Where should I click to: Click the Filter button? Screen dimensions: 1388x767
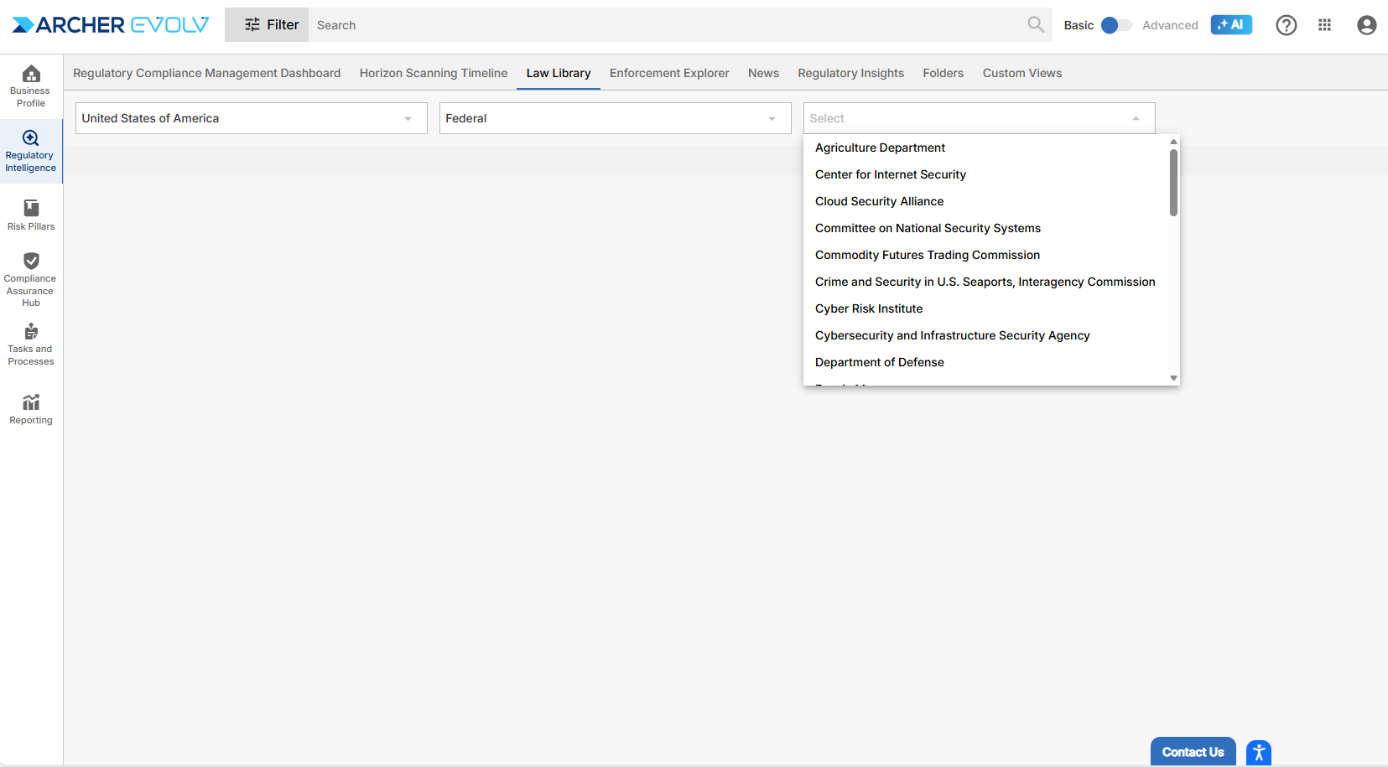[271, 25]
